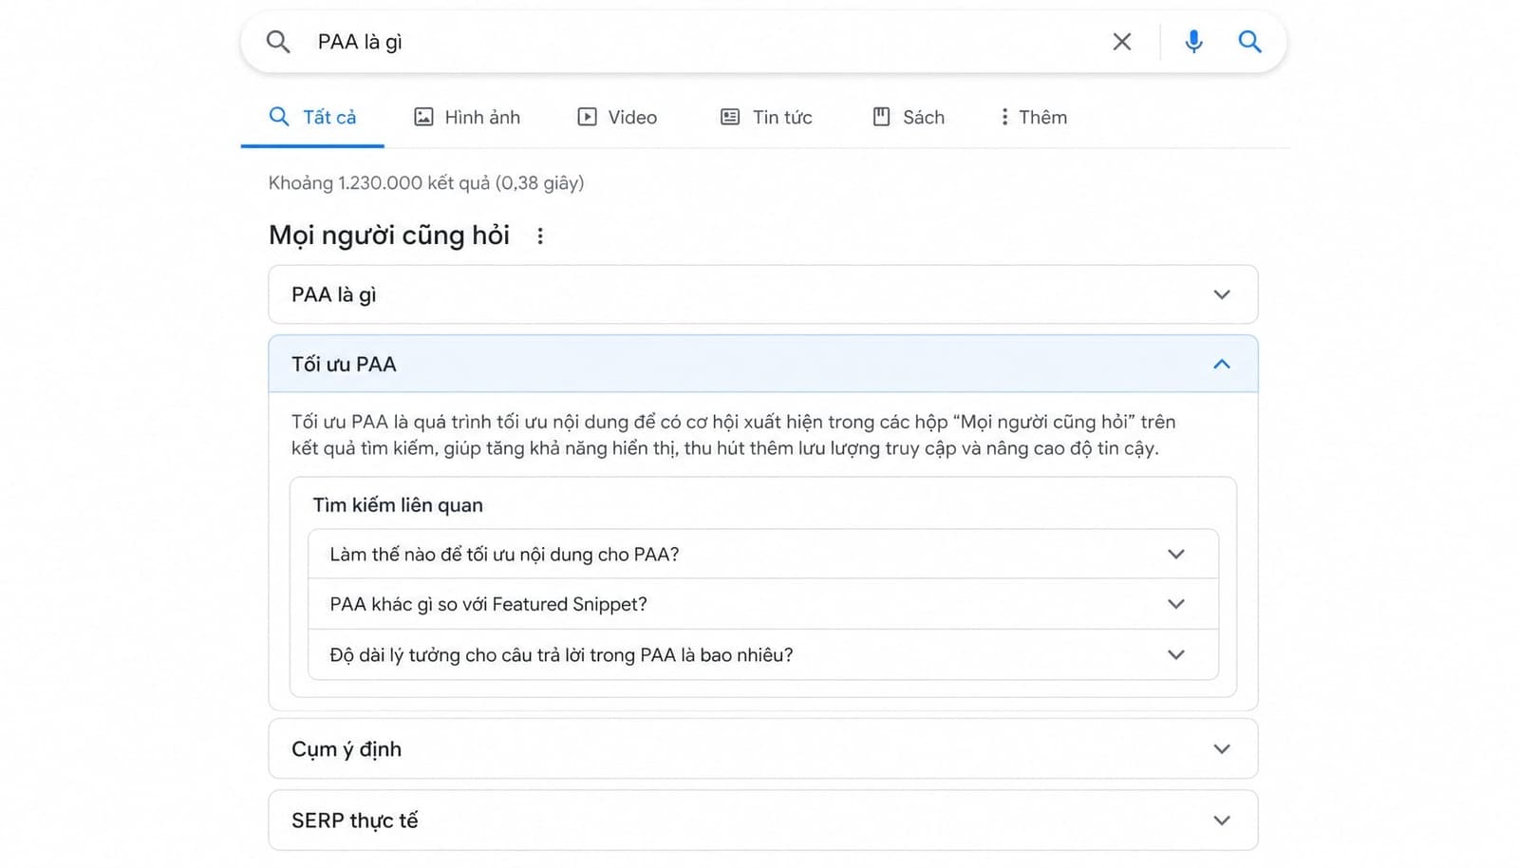Screen dimensions: 1519x868
Task: Expand 'PAA khác gì so với Featured Snippet?' chevron
Action: pos(1176,604)
